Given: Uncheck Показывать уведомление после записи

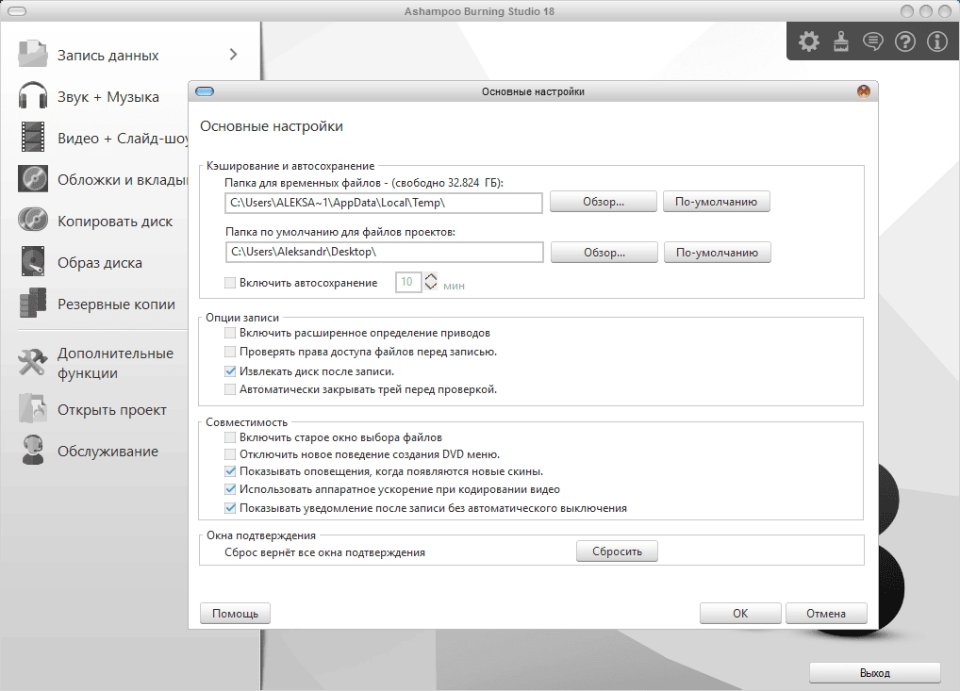Looking at the screenshot, I should tap(230, 508).
